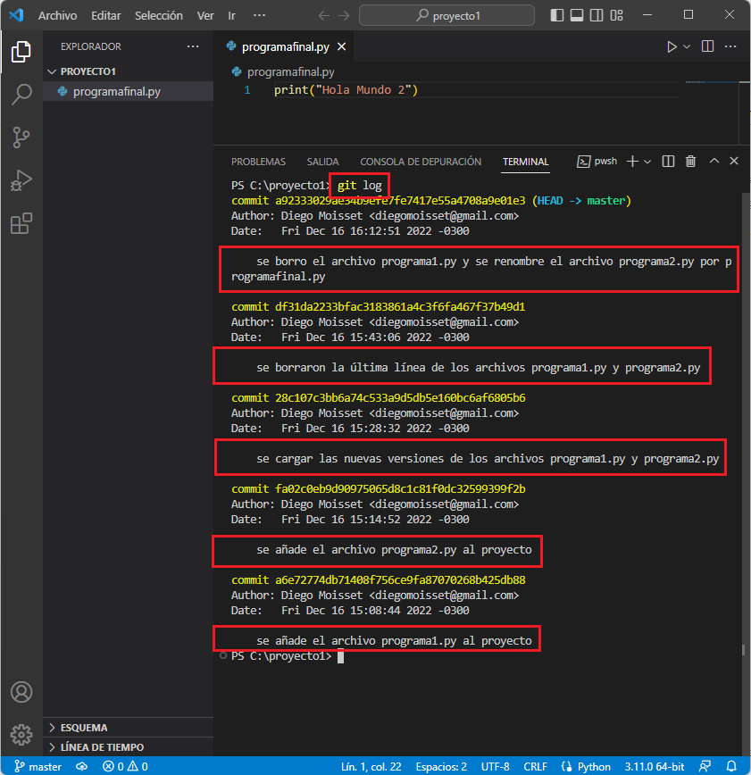Screen dimensions: 751x775
Task: Split the terminal pane
Action: pos(668,161)
